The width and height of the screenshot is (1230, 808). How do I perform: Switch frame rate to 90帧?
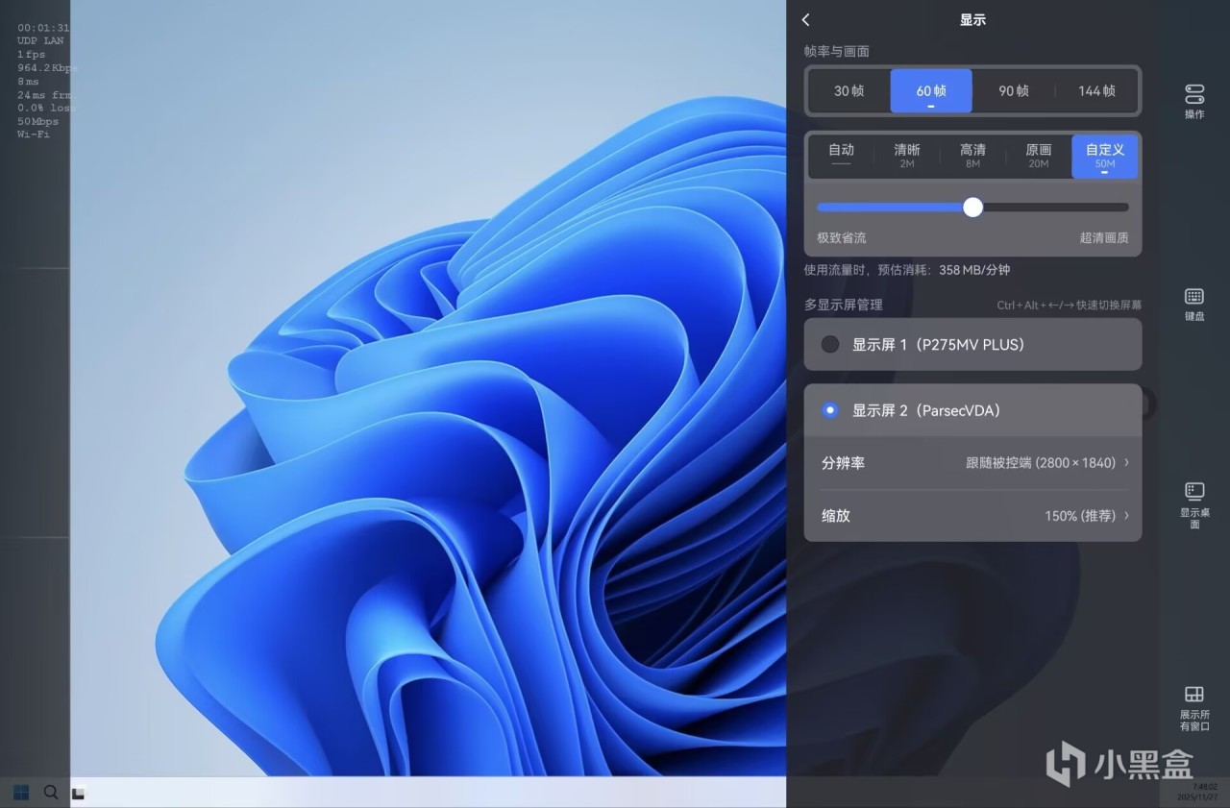click(x=1014, y=91)
